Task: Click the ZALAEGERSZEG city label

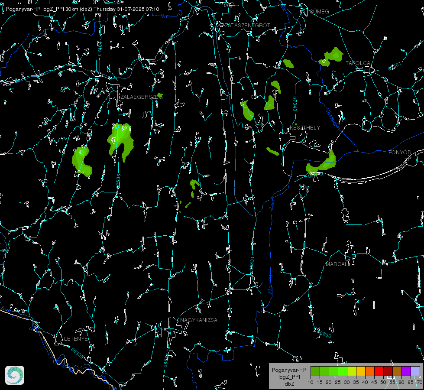Action: [142, 97]
